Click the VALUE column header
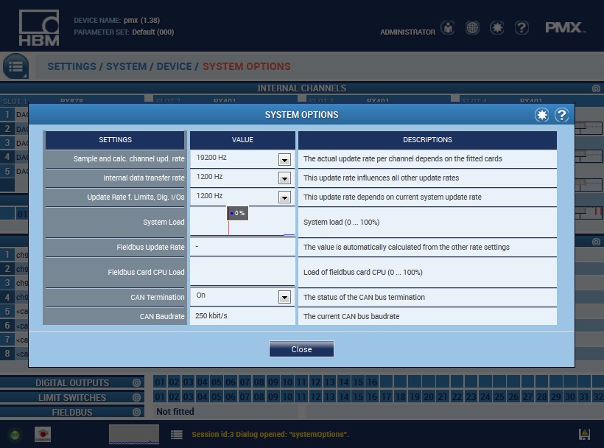This screenshot has height=448, width=604. pyautogui.click(x=242, y=140)
